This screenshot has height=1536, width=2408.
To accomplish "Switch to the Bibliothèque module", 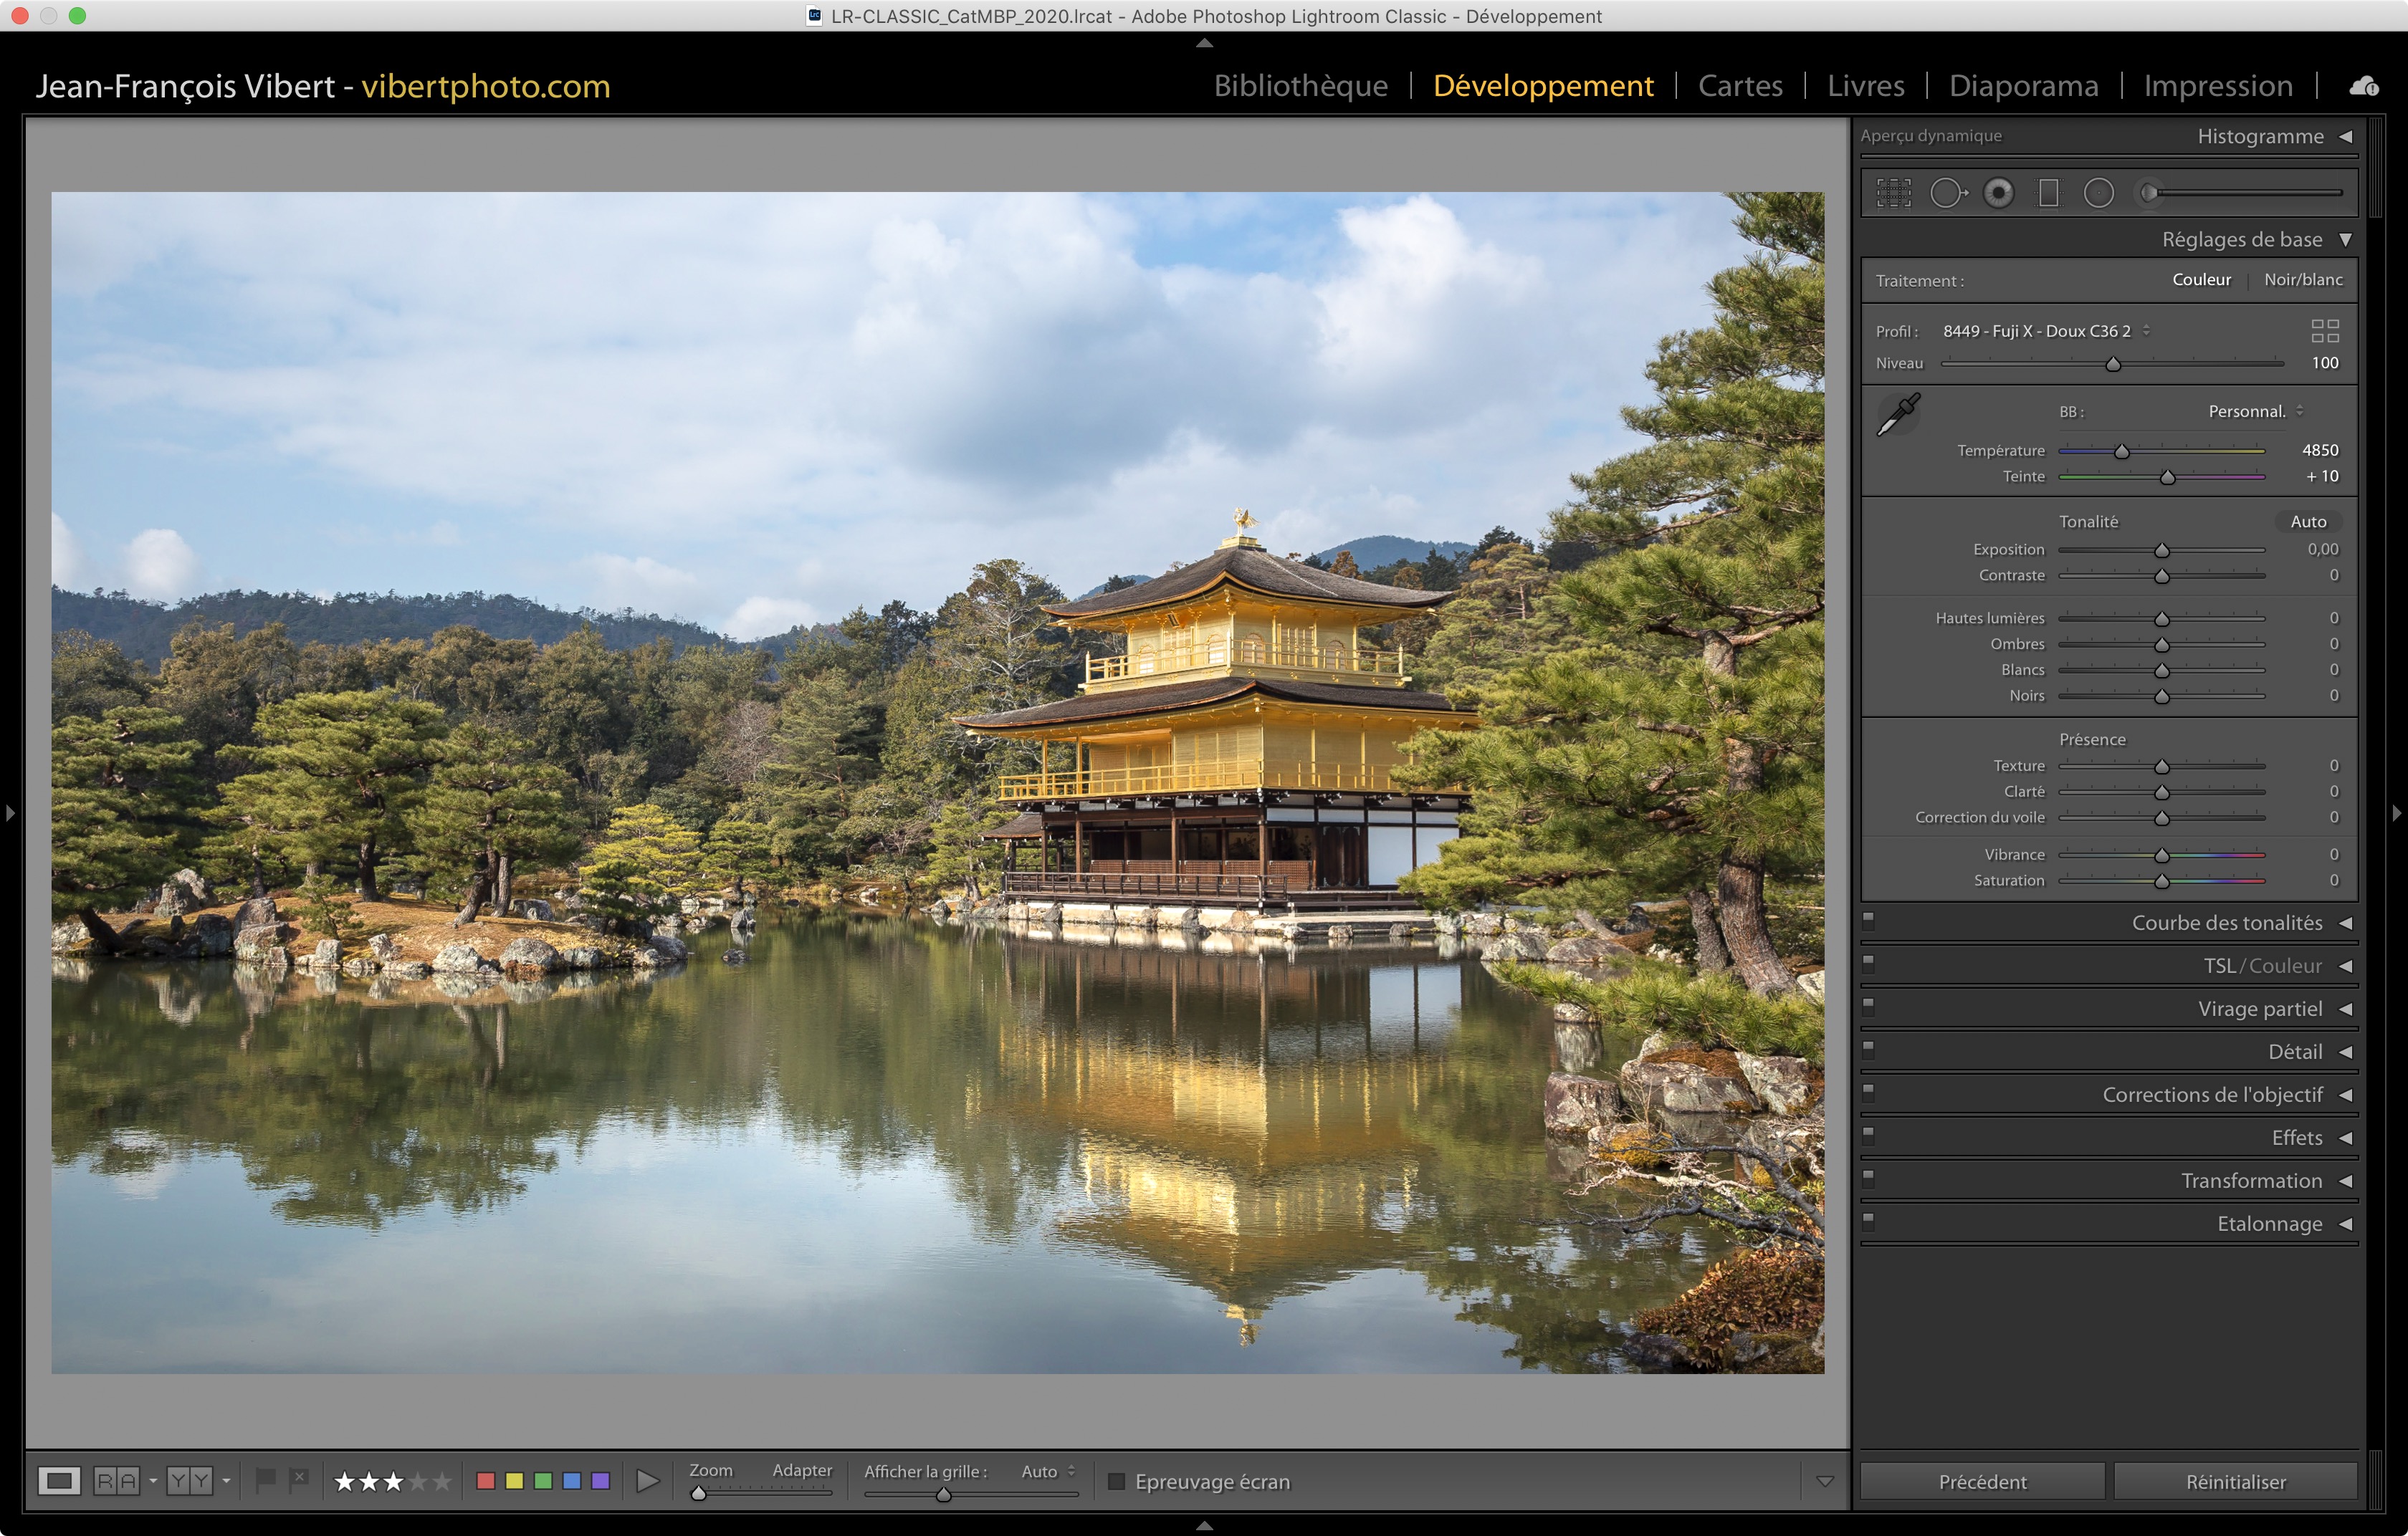I will coord(1300,86).
